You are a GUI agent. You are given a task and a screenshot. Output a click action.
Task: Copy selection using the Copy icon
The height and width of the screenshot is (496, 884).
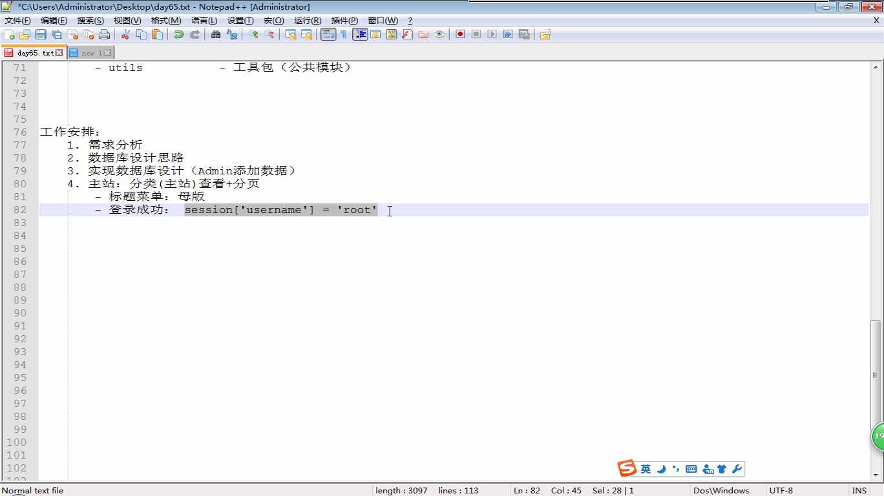tap(142, 34)
